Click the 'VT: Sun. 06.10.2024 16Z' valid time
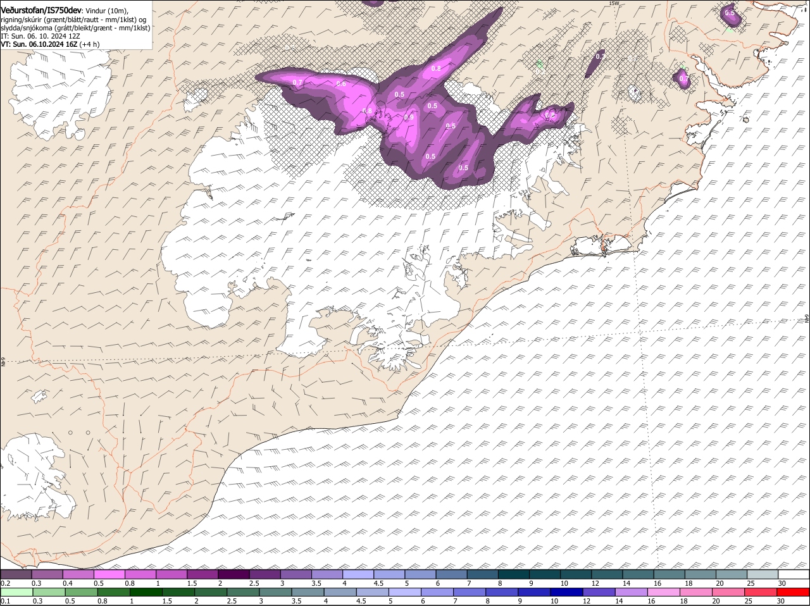Screen dimensions: 810x606 pyautogui.click(x=39, y=45)
